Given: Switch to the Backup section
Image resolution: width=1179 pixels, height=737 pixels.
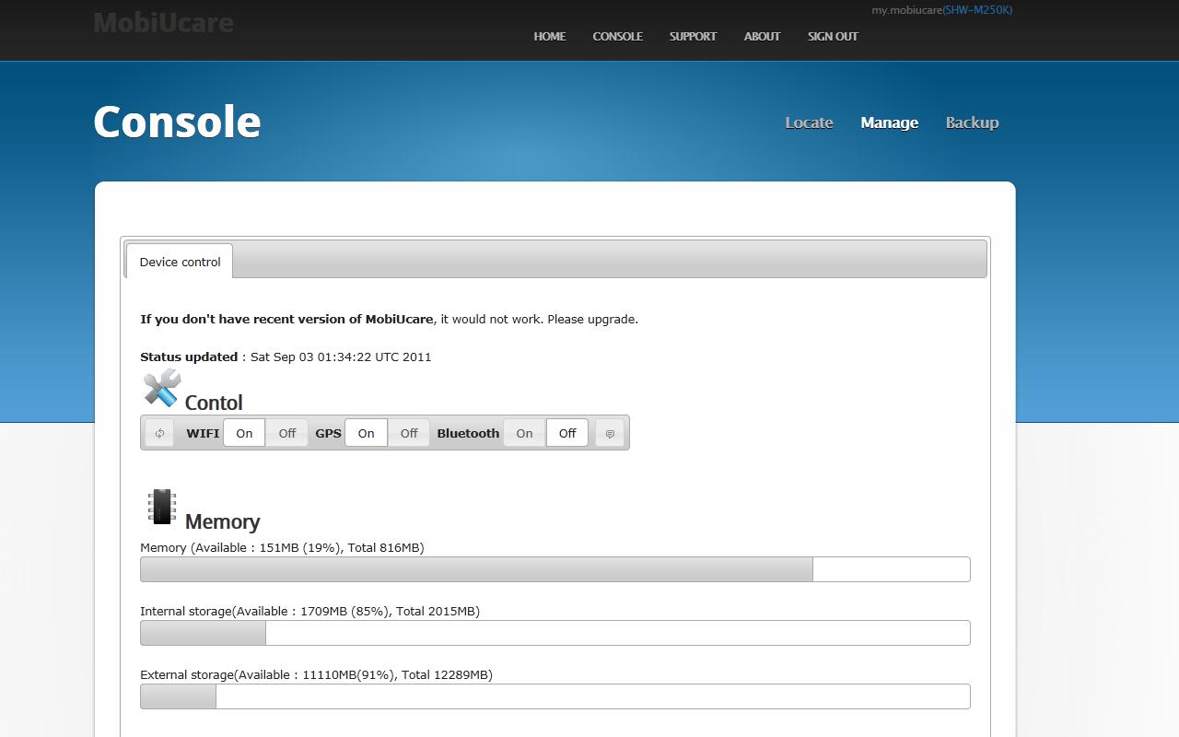Looking at the screenshot, I should [972, 123].
